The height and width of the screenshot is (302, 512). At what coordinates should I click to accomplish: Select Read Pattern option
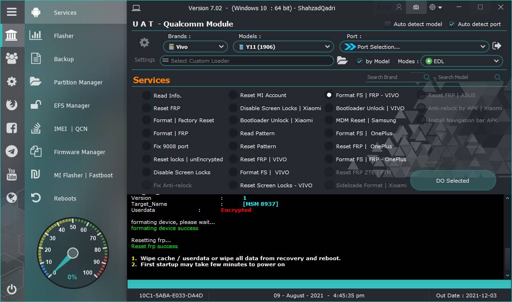(233, 133)
